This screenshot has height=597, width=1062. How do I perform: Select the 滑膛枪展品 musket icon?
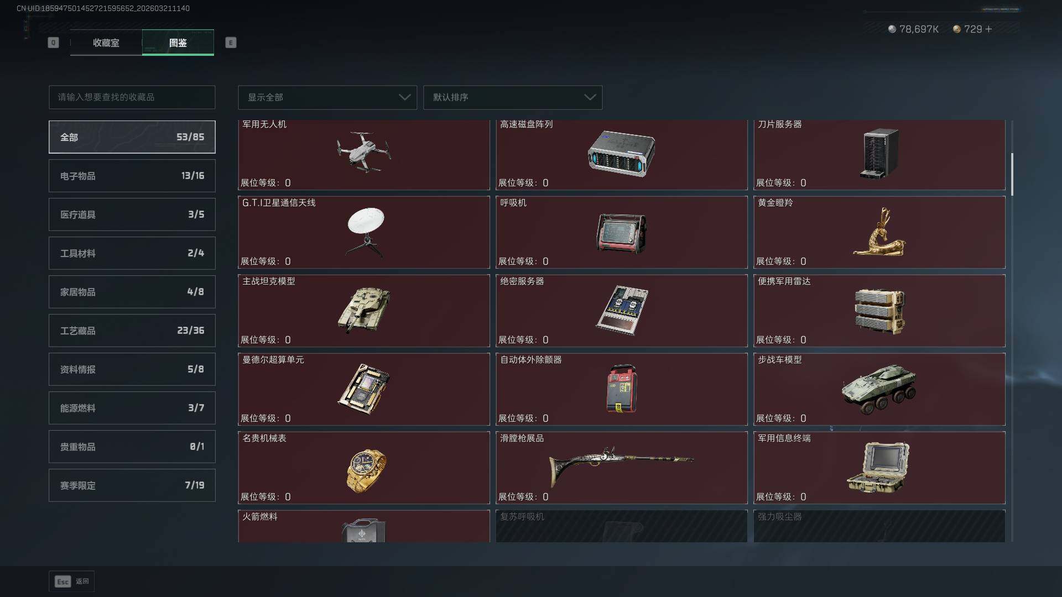621,466
